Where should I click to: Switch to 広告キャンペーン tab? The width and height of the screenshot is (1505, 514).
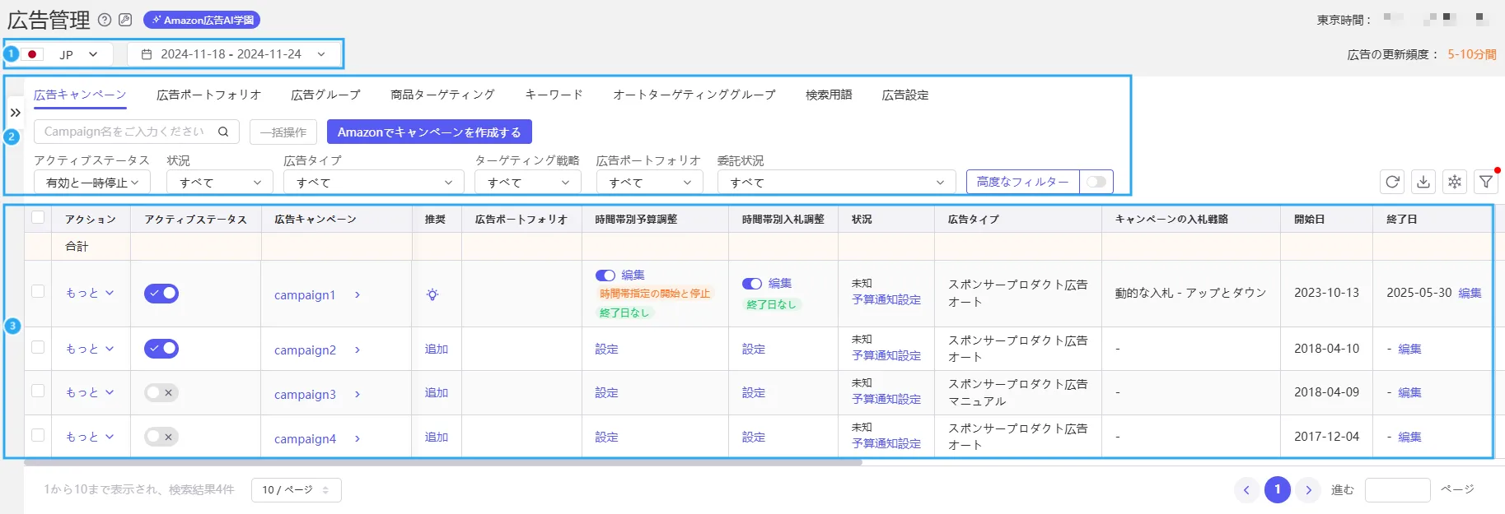click(80, 95)
